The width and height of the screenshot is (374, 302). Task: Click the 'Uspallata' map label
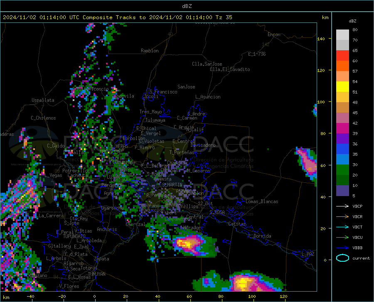coord(43,100)
